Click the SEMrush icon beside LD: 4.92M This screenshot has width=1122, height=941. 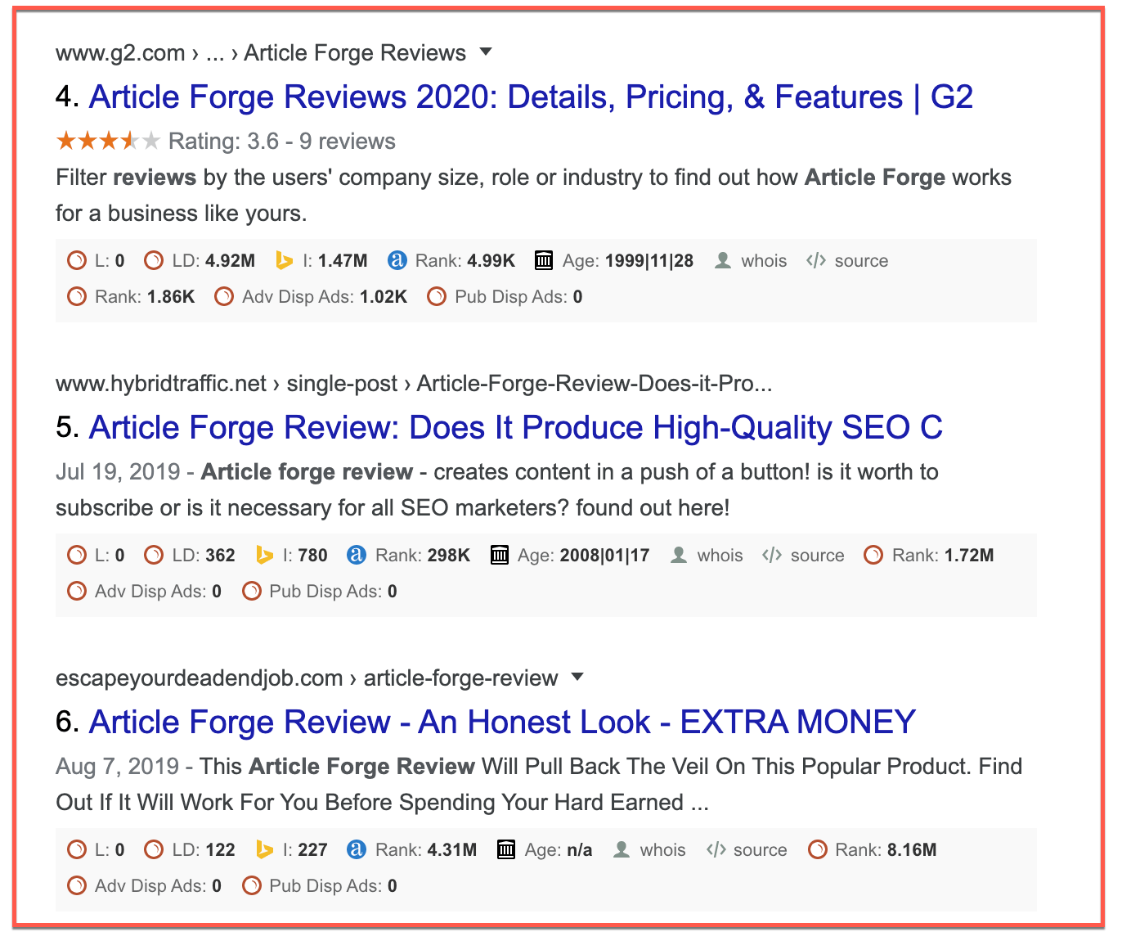[x=154, y=261]
